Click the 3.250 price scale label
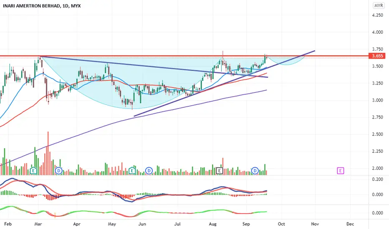The width and height of the screenshot is (389, 229). pyautogui.click(x=377, y=83)
